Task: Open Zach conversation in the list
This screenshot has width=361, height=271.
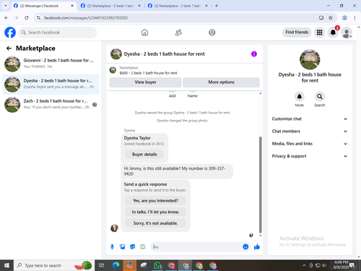Action: point(51,105)
